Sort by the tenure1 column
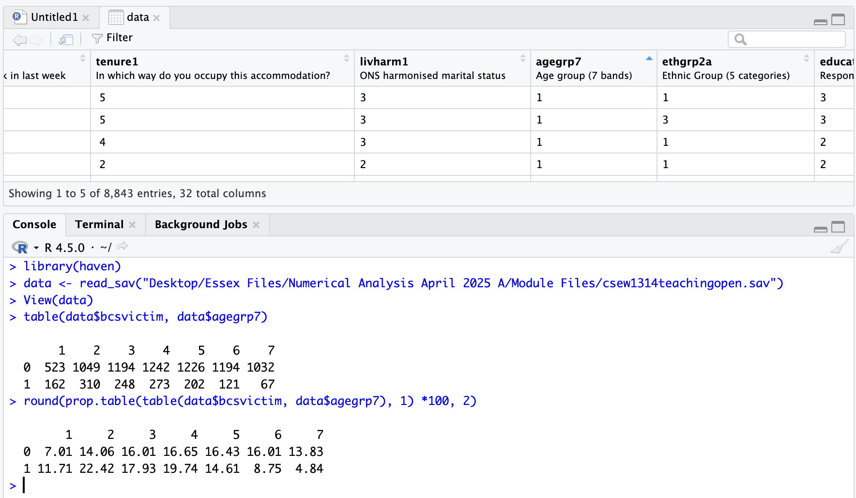This screenshot has width=856, height=498. click(x=347, y=59)
